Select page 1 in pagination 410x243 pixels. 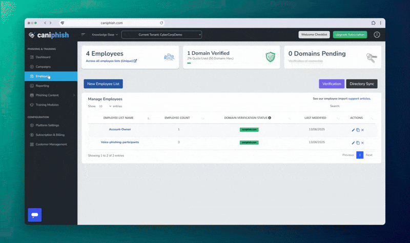click(x=360, y=155)
